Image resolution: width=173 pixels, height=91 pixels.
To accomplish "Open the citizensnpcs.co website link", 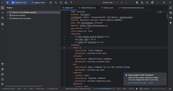I will pyautogui.click(x=94, y=26).
